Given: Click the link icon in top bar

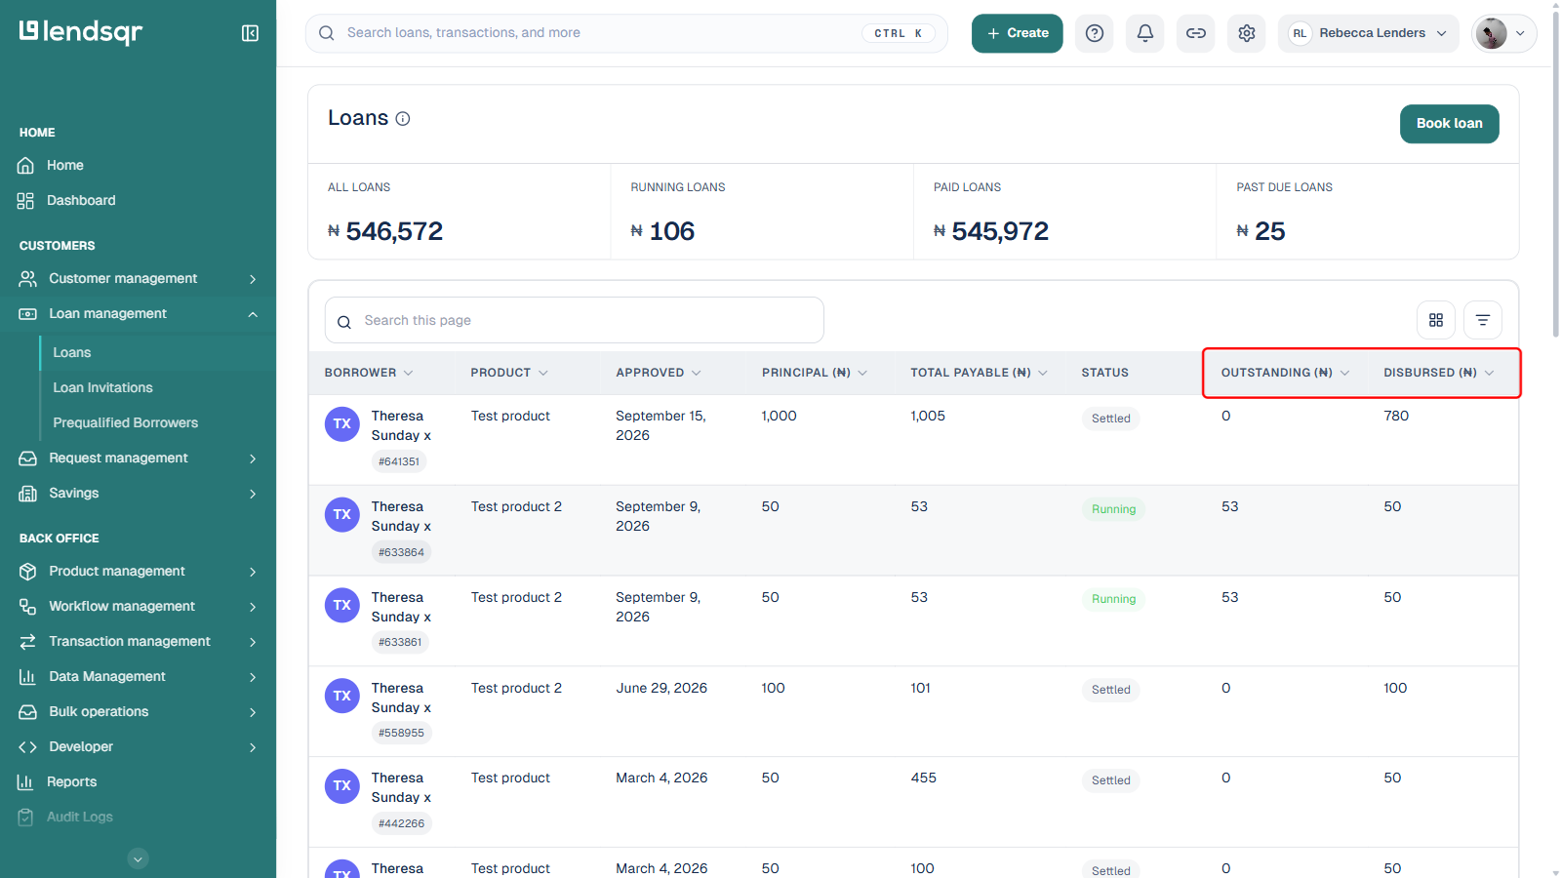Looking at the screenshot, I should pos(1196,33).
